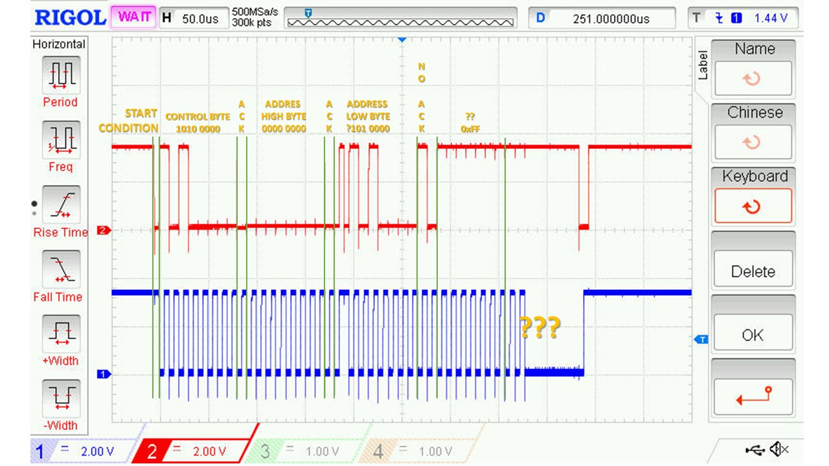Select the Freq measurement icon

pos(61,140)
